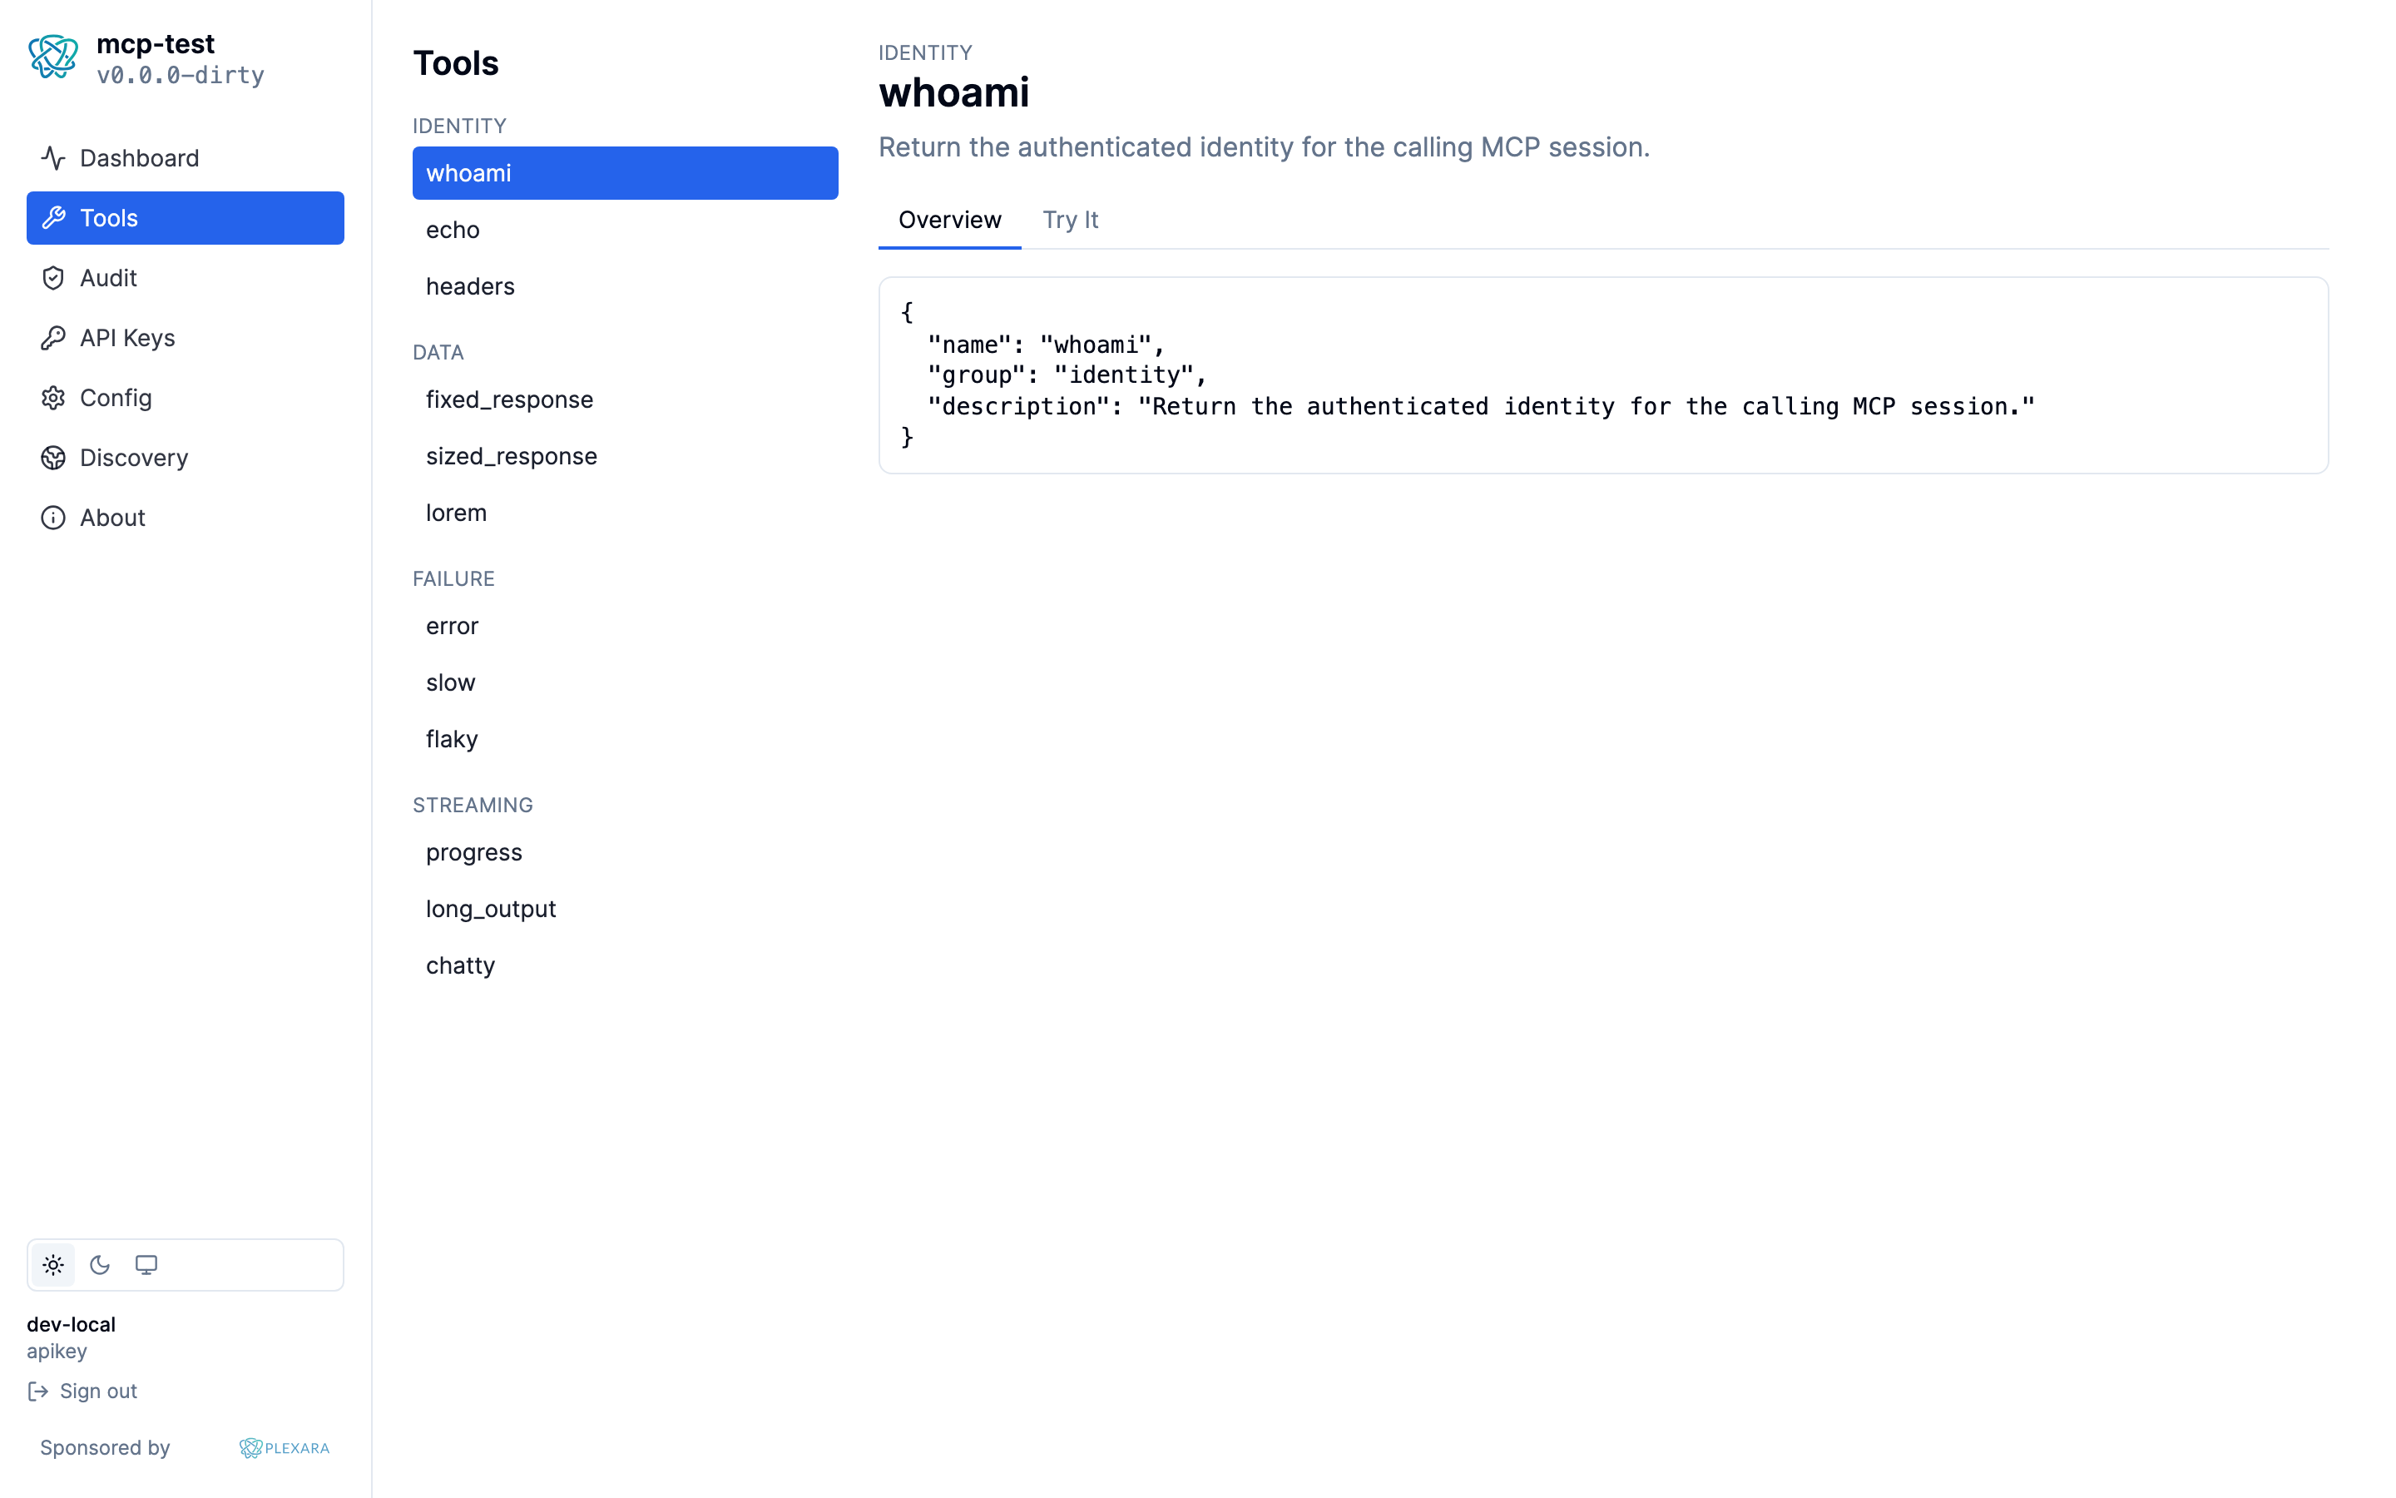Open Audit via the shield icon
The image size is (2396, 1498).
point(52,277)
